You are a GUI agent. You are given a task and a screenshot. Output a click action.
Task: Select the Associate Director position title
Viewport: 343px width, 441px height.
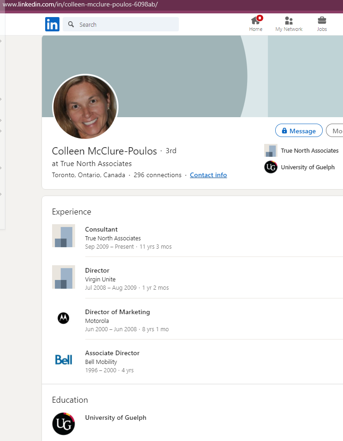click(x=112, y=353)
